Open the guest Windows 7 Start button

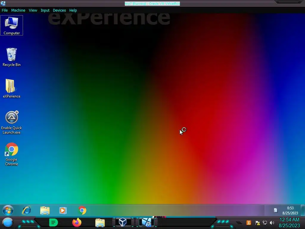(8, 210)
